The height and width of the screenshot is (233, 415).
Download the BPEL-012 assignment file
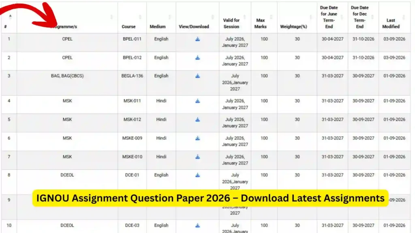(197, 57)
